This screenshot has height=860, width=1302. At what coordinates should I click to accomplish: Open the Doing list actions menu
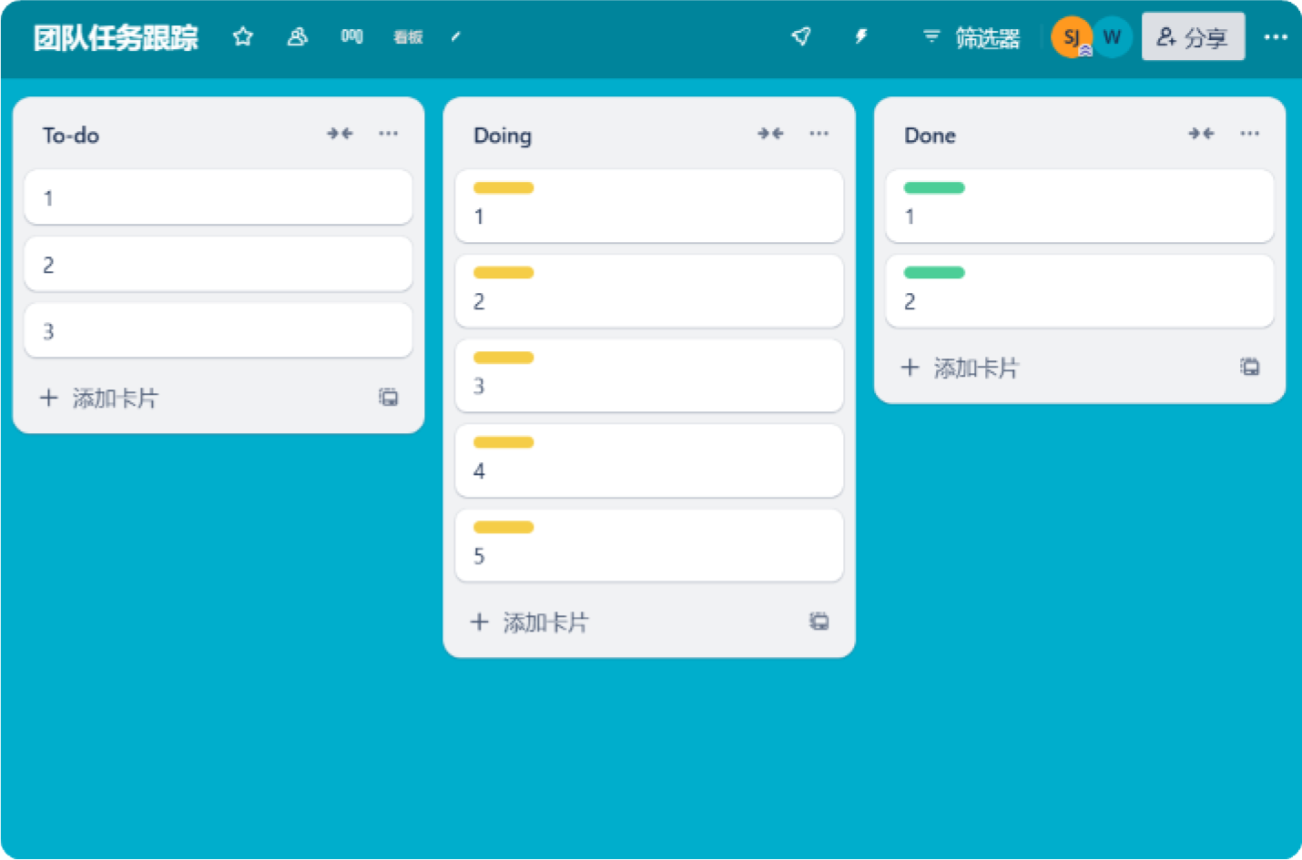click(819, 134)
